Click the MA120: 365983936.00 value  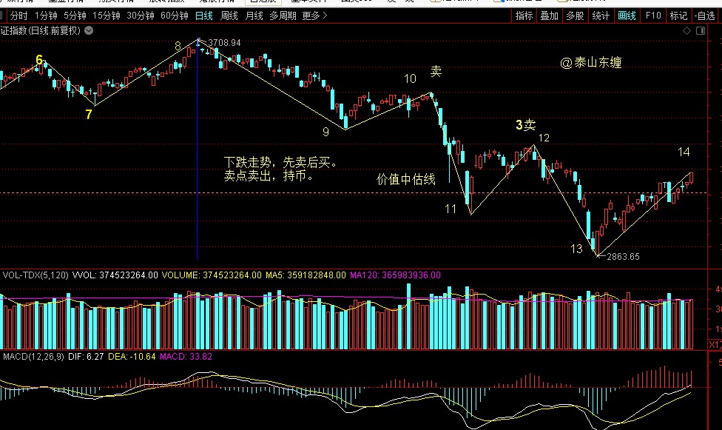point(395,275)
